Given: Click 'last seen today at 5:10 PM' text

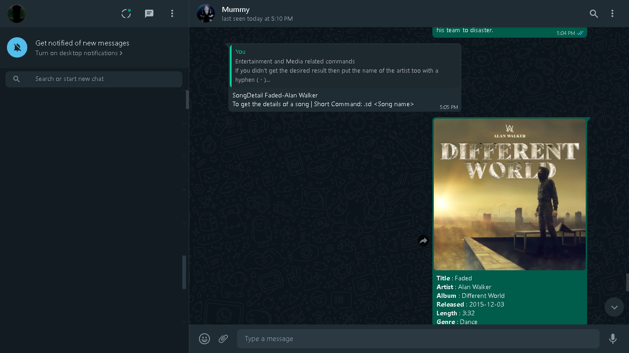Looking at the screenshot, I should (257, 19).
